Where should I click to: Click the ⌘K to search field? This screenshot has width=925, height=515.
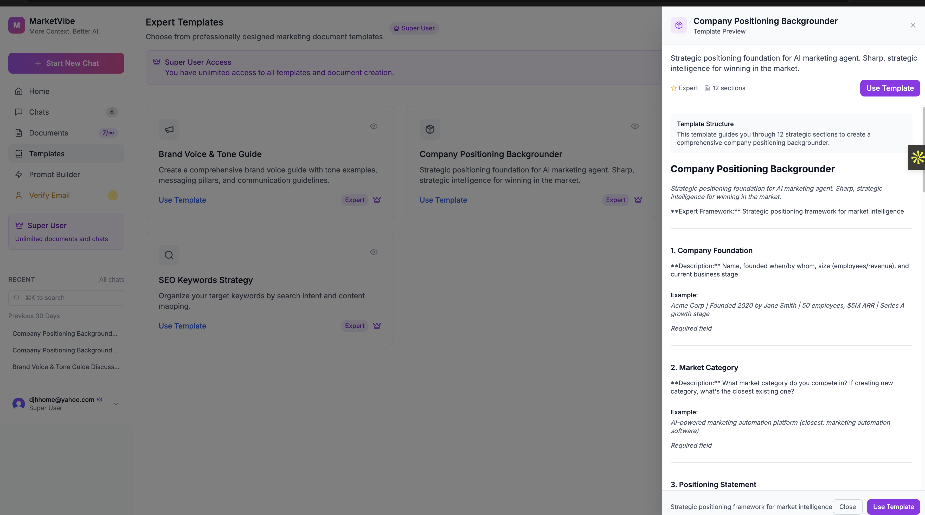pyautogui.click(x=66, y=298)
